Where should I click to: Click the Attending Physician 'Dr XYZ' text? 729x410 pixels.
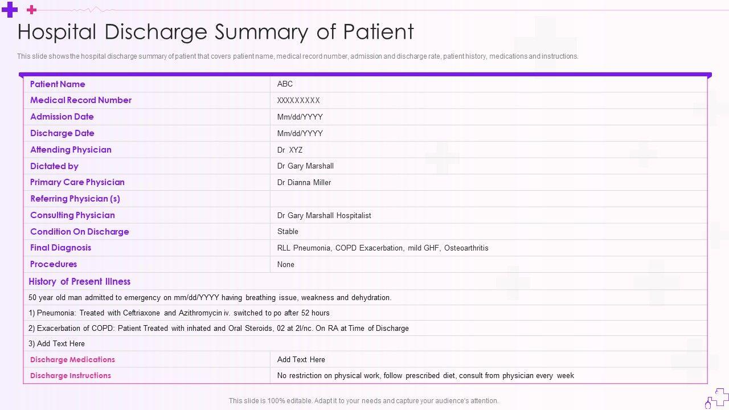click(290, 150)
